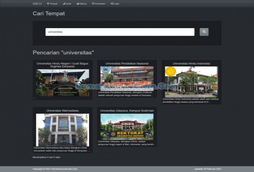254x172 pixels.
Task: Open Universitas Udayana, Kampus Sudirman title
Action: point(127,111)
